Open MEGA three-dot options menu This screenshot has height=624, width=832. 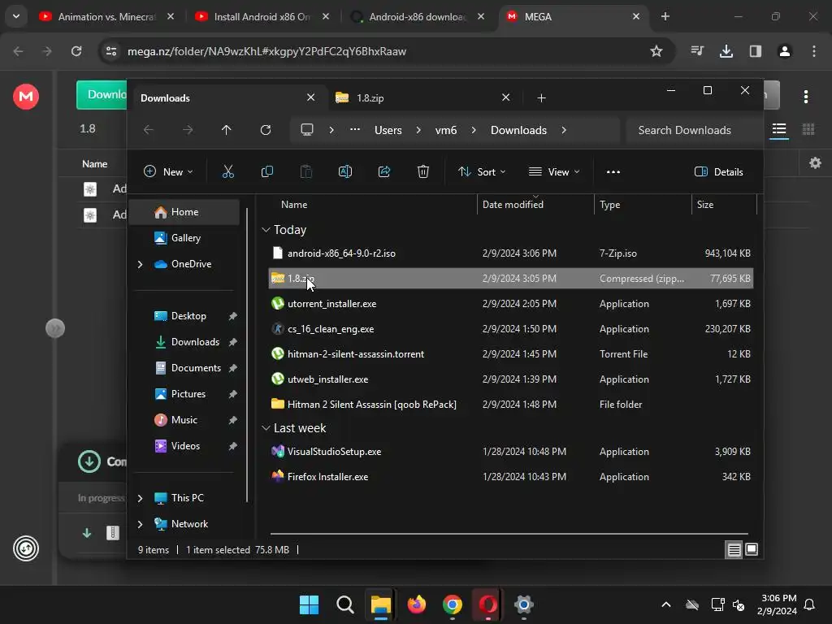coord(805,97)
